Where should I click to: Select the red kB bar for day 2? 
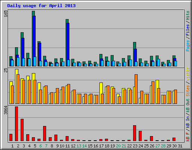pos(16,124)
